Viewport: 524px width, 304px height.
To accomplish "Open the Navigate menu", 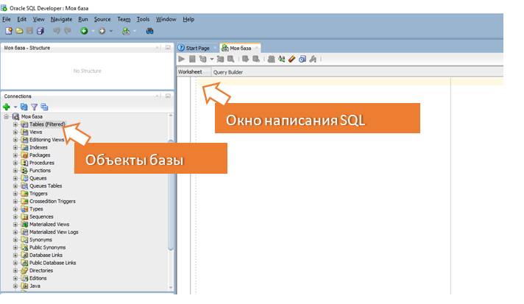I will (x=61, y=19).
